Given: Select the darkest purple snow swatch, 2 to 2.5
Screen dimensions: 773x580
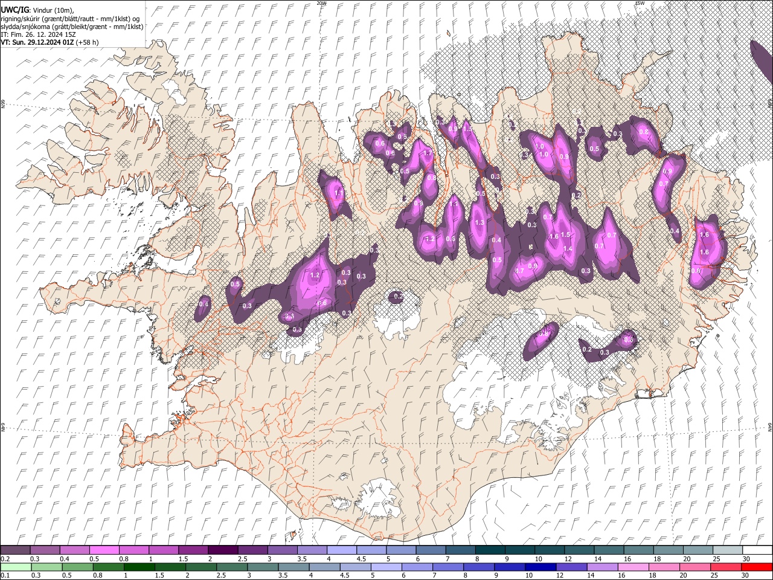Looking at the screenshot, I should tap(223, 550).
